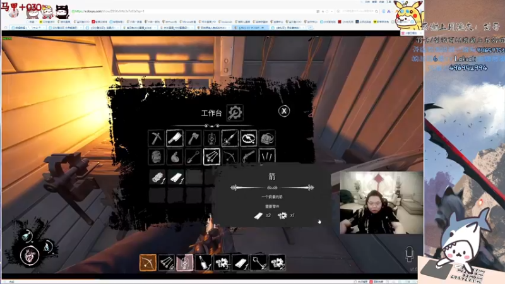
Task: Select the plank slot in the hotbar
Action: 241,263
